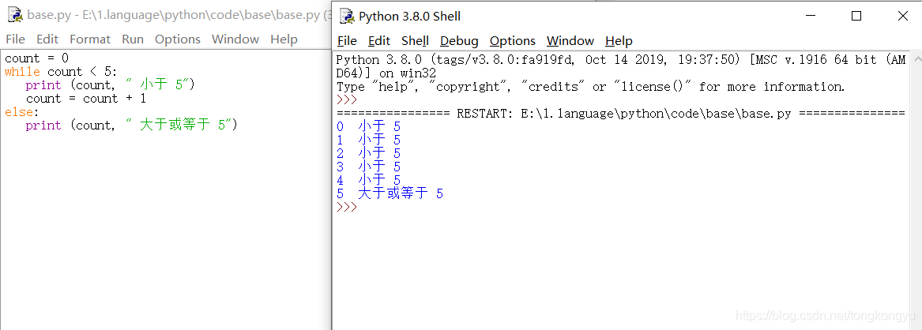Close the Python 3.8.0 Shell window

(902, 16)
